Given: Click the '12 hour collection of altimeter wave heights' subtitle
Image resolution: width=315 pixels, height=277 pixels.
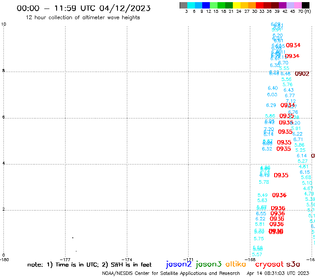Looking at the screenshot, I should [83, 17].
